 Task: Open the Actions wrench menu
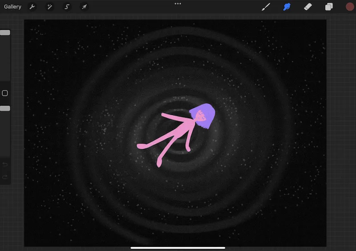[x=32, y=7]
